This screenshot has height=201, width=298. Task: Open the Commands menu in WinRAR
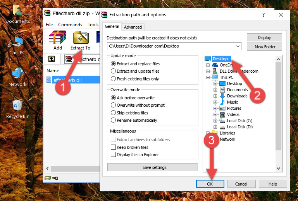[70, 25]
